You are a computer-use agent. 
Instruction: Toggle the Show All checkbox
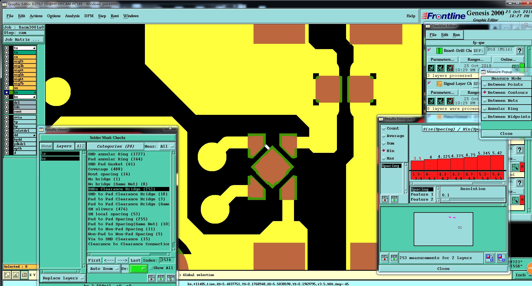coord(151,268)
